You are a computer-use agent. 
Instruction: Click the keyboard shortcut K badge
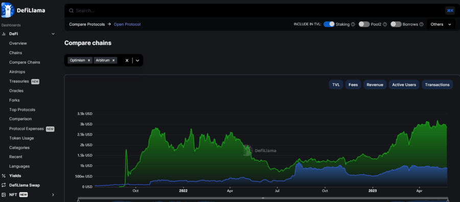click(x=450, y=11)
